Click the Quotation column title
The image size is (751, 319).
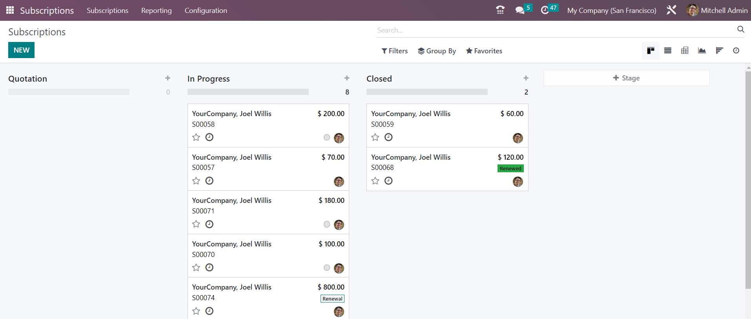(27, 79)
